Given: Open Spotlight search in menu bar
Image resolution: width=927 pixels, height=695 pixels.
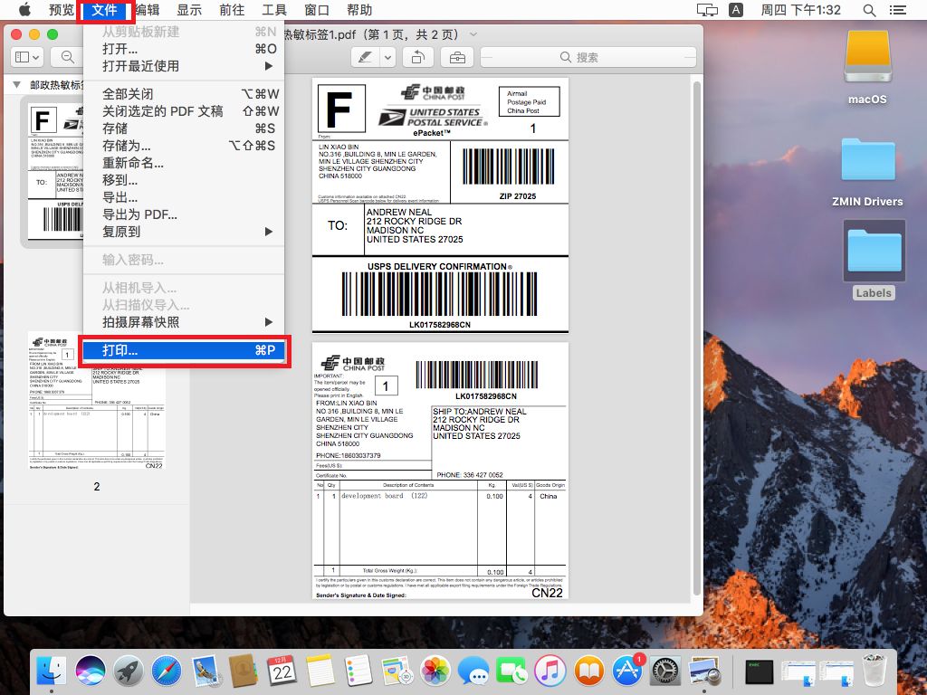Looking at the screenshot, I should click(868, 10).
